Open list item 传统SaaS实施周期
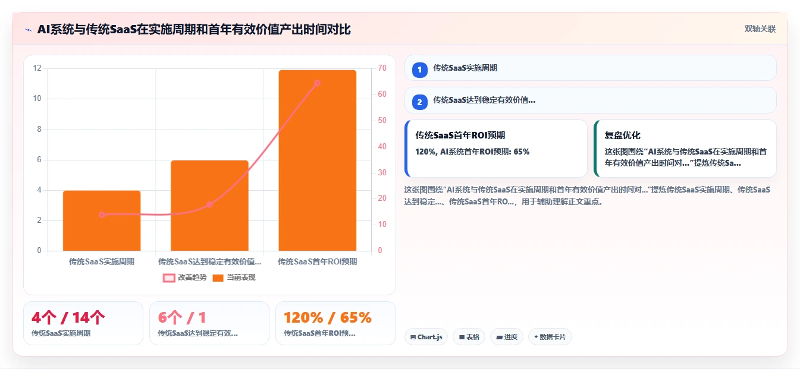This screenshot has width=800, height=369. point(590,68)
